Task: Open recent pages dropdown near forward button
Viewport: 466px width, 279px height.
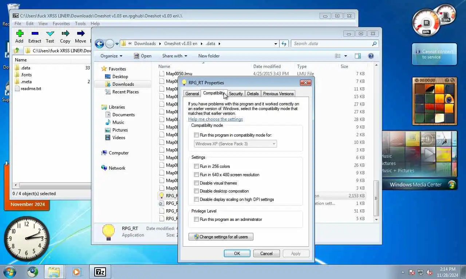Action: pos(117,44)
